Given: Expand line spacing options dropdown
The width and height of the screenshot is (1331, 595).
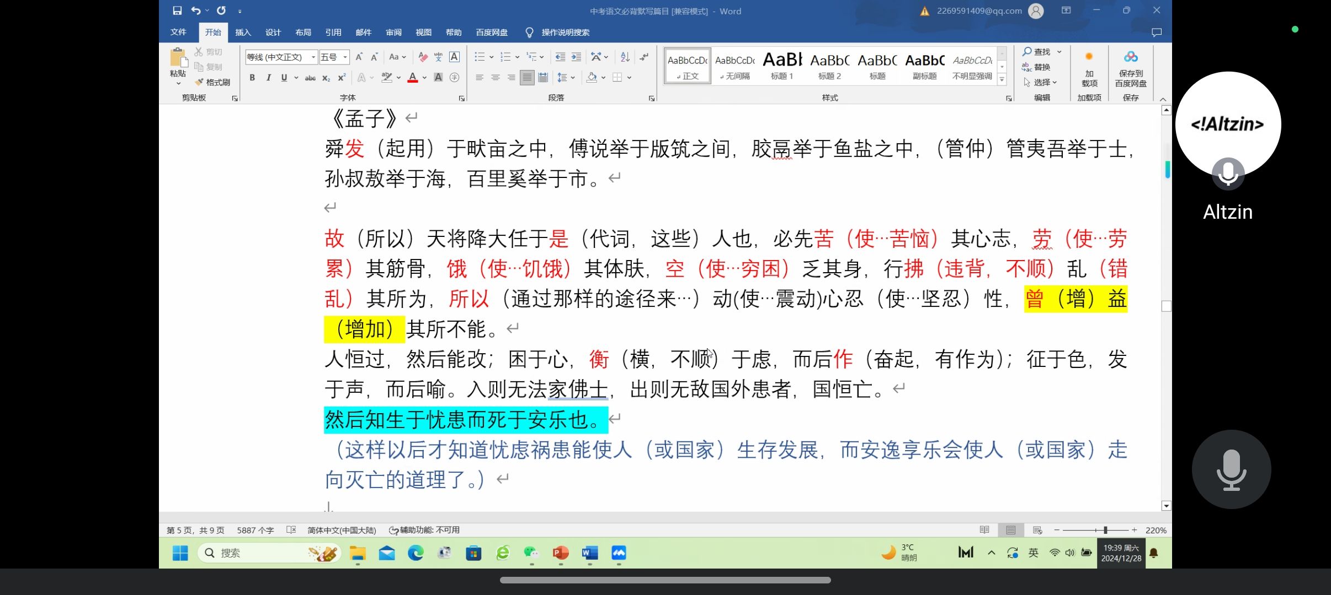Looking at the screenshot, I should (573, 78).
